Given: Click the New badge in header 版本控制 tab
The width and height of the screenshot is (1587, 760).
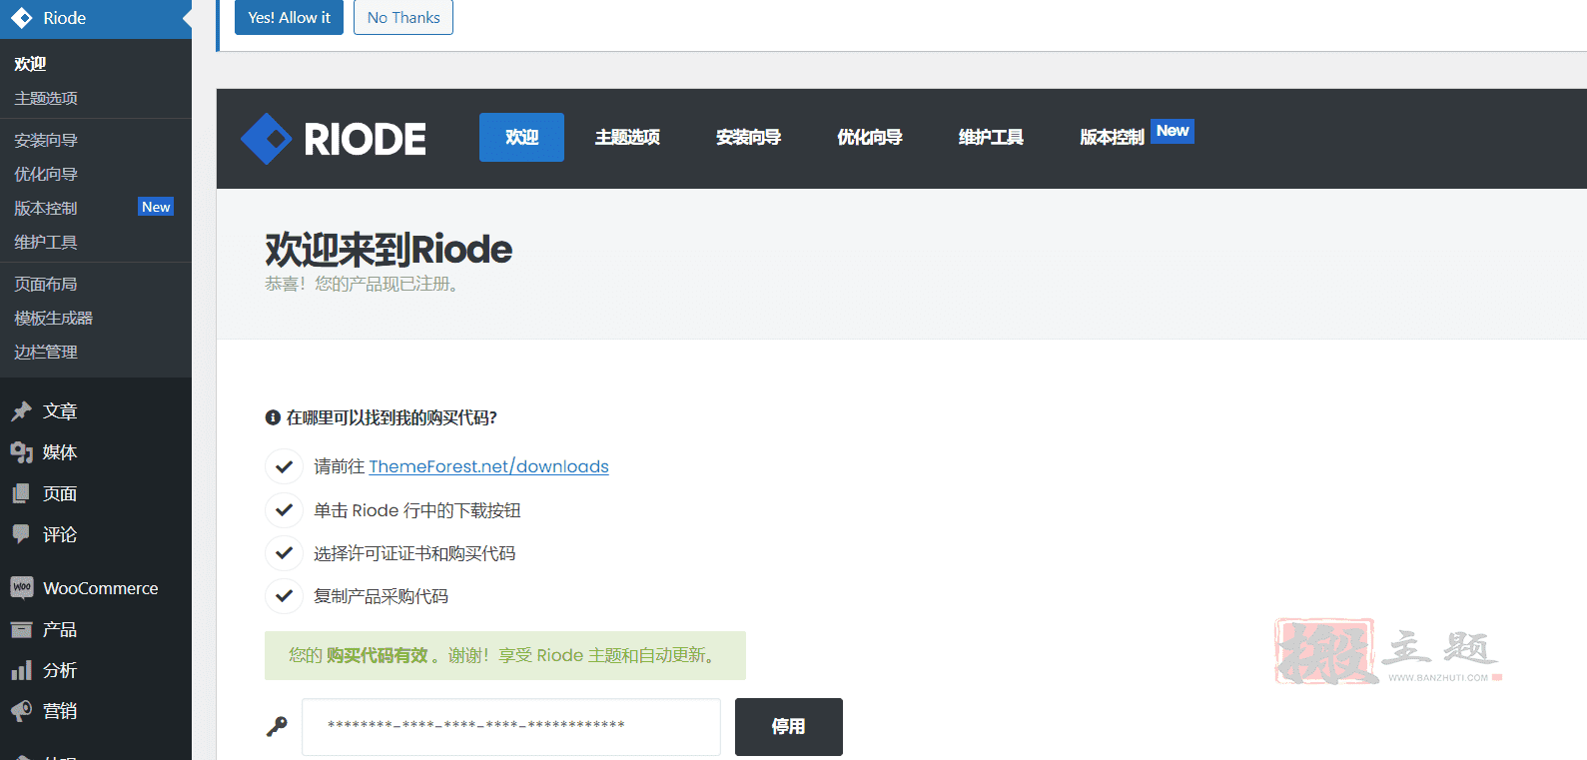Looking at the screenshot, I should (1173, 131).
